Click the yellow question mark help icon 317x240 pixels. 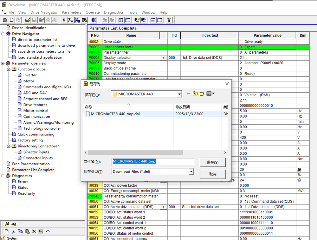[169, 20]
